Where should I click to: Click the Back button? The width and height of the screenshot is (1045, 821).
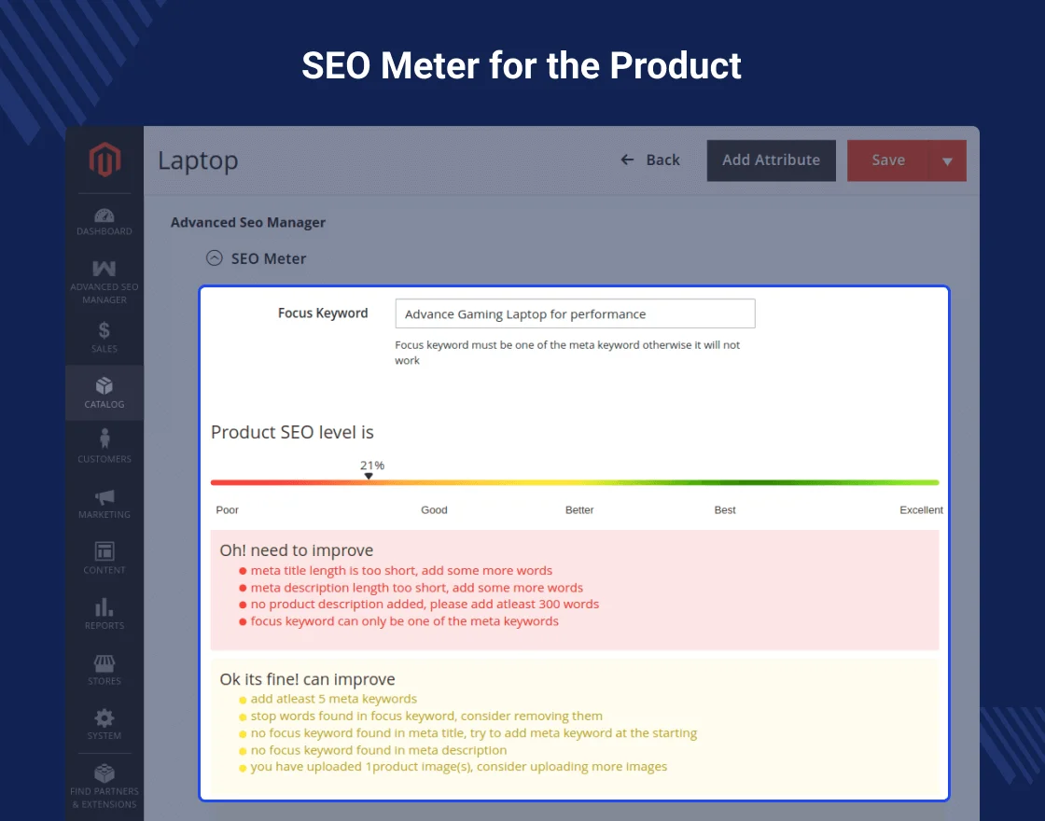click(x=649, y=160)
